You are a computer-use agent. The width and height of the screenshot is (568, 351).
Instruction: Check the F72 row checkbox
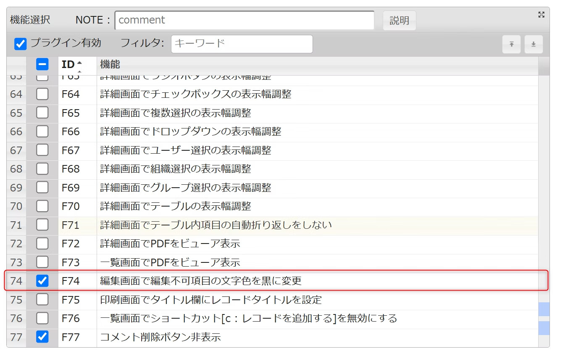pyautogui.click(x=42, y=244)
